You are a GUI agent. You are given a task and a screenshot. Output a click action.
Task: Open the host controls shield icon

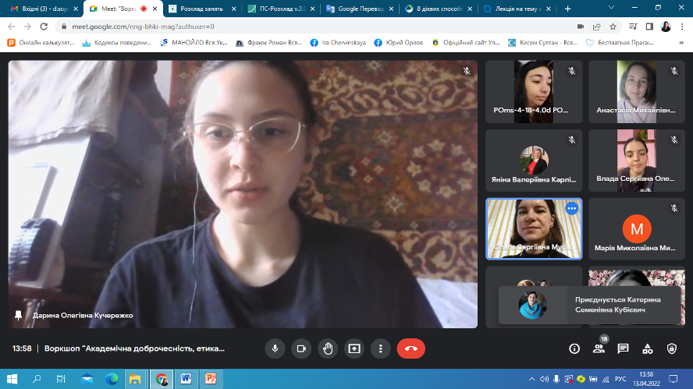(672, 348)
